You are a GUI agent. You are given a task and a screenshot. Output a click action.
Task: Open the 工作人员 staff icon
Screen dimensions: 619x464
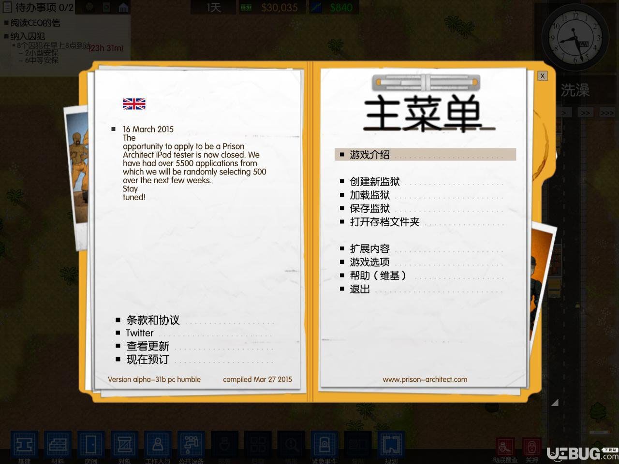click(158, 445)
